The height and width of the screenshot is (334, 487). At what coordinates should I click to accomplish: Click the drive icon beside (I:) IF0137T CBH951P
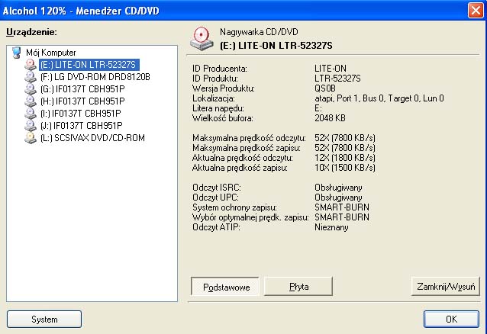pyautogui.click(x=31, y=114)
